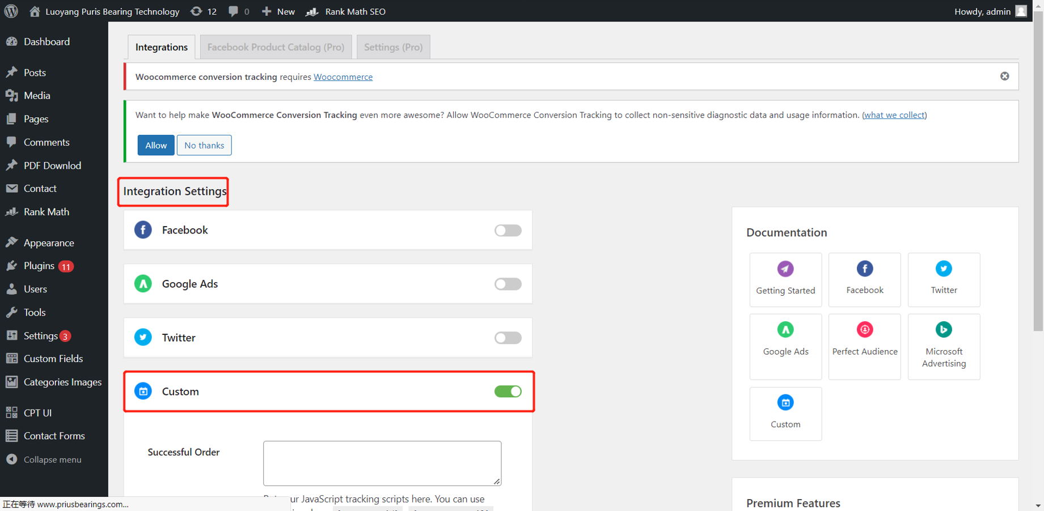Open Microsoft Advertising documentation card
The height and width of the screenshot is (511, 1044).
point(944,347)
